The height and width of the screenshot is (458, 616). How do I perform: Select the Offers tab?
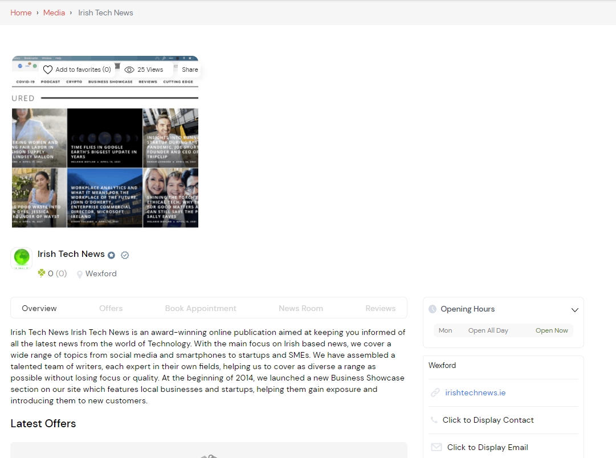tap(111, 308)
